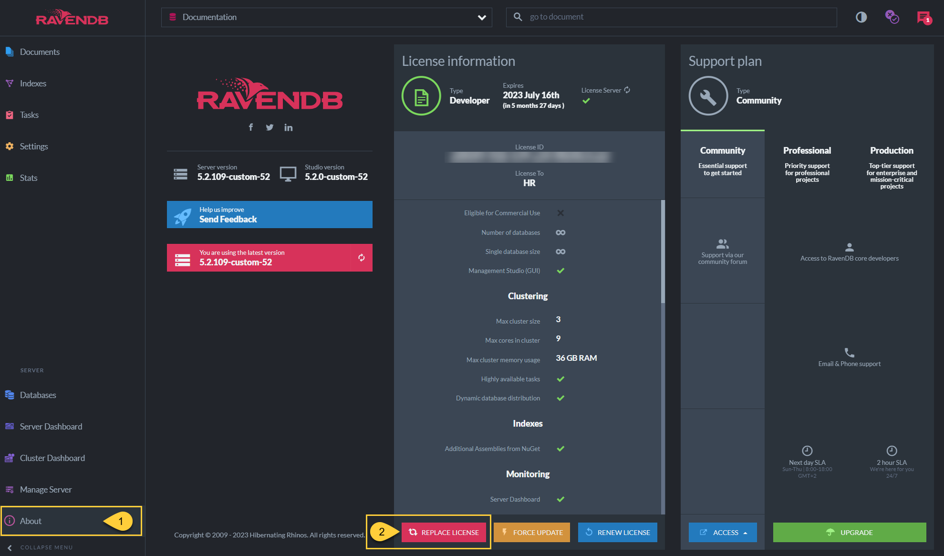Click the RavenDB logo in top-left
This screenshot has height=556, width=944.
(x=72, y=18)
